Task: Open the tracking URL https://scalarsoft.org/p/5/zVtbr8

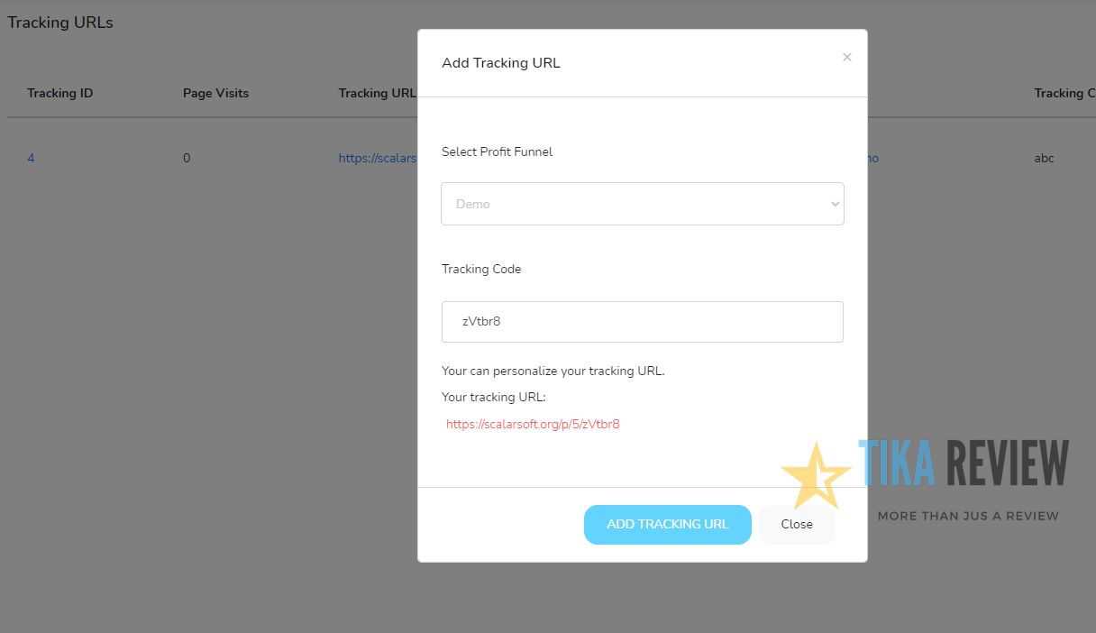Action: pyautogui.click(x=532, y=424)
